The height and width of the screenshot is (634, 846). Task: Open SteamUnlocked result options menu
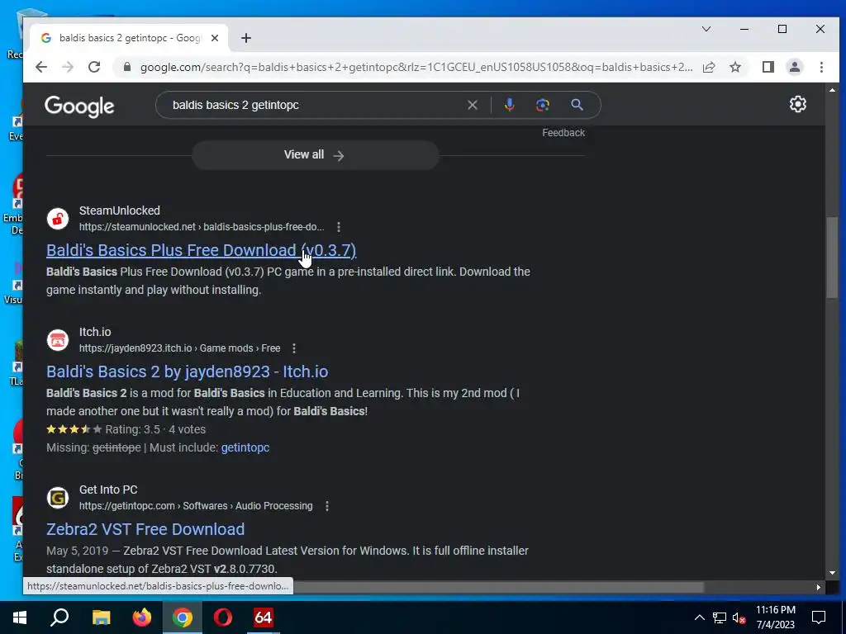339,227
